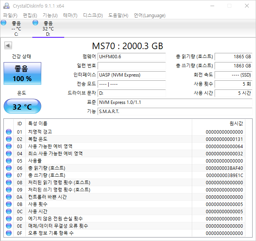256x241 pixels.
Task: Click the status orb for attribute 08
Action: (x=9, y=182)
